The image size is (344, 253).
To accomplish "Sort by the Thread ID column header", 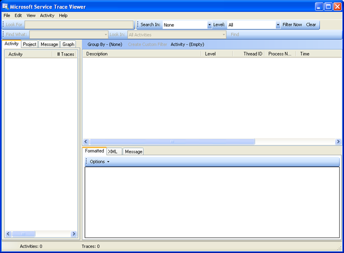I will 248,54.
